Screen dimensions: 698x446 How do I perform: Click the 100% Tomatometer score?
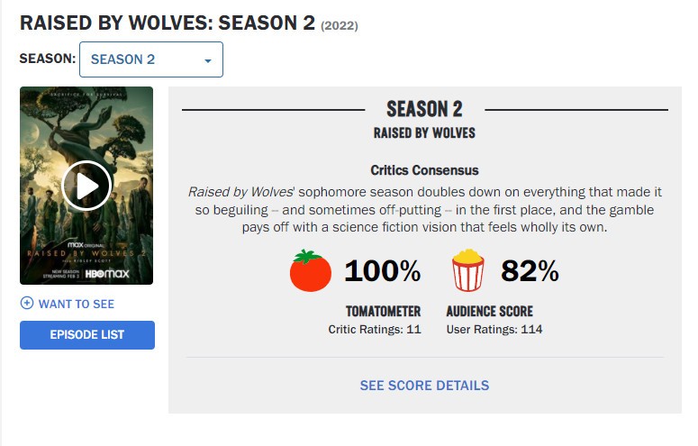tap(383, 270)
